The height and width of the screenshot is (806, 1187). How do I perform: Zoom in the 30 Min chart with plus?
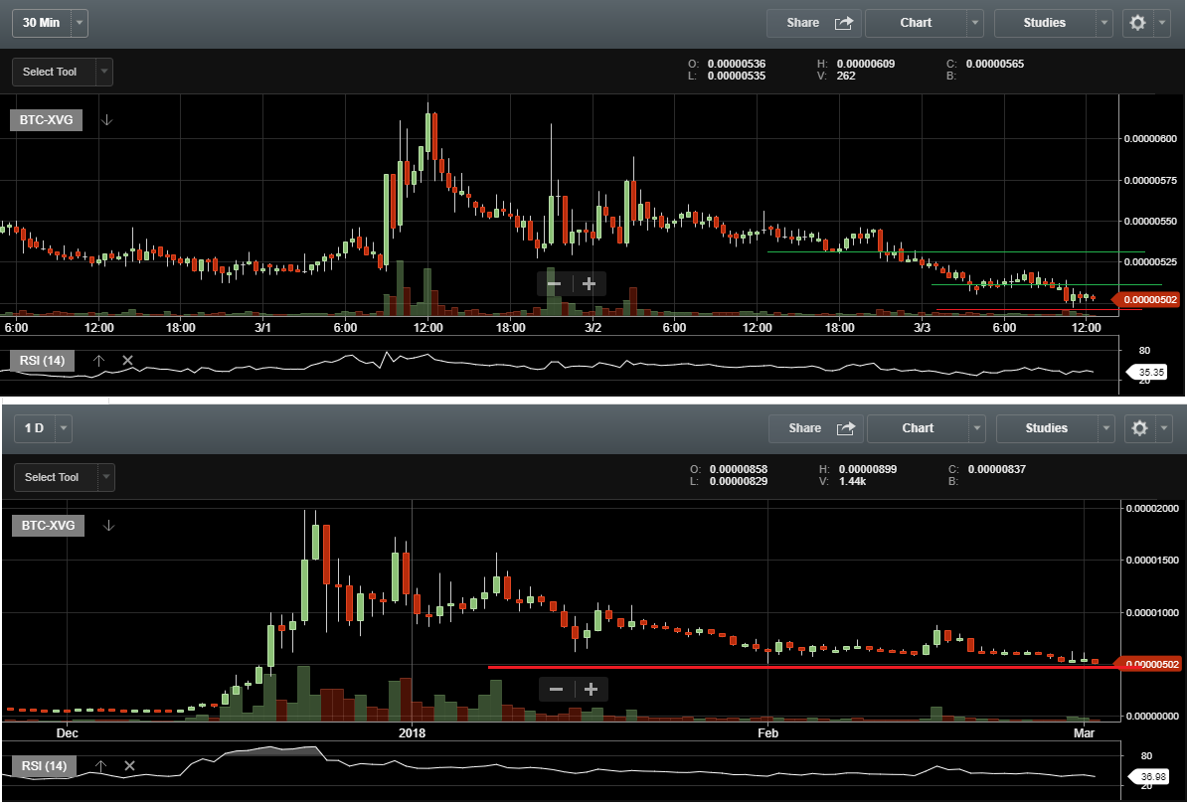[x=589, y=284]
